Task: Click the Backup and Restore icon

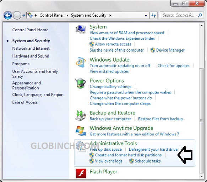Action: coord(81,116)
